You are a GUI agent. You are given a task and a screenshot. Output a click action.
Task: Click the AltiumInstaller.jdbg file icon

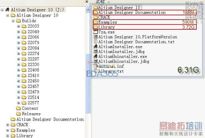coord(96,51)
